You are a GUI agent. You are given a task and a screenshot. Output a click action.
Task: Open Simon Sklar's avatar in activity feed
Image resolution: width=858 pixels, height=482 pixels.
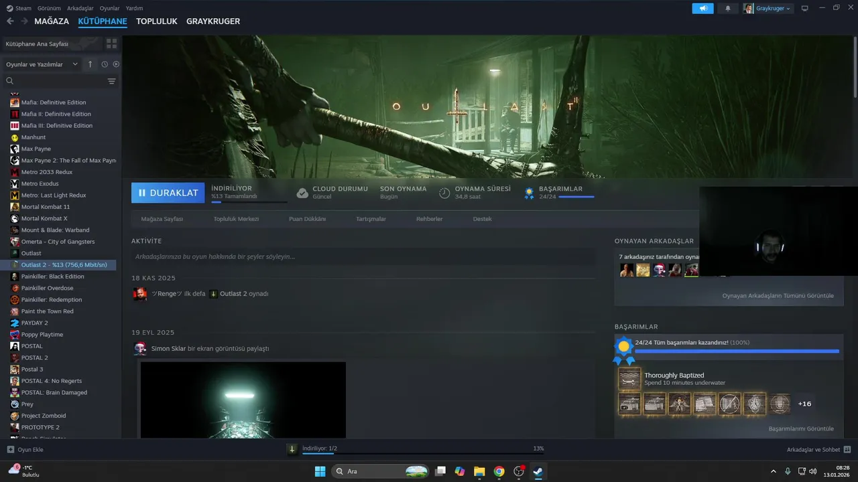[x=140, y=348]
